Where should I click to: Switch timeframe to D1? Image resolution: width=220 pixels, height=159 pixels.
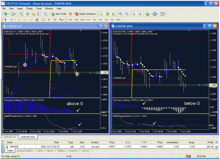pos(107,20)
